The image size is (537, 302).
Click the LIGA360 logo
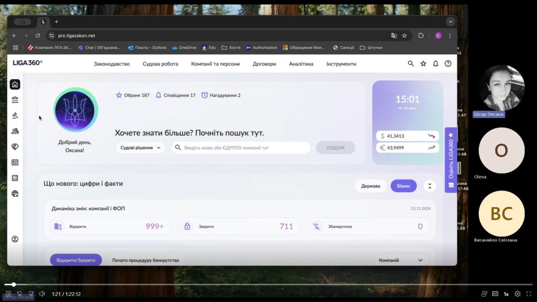point(28,63)
